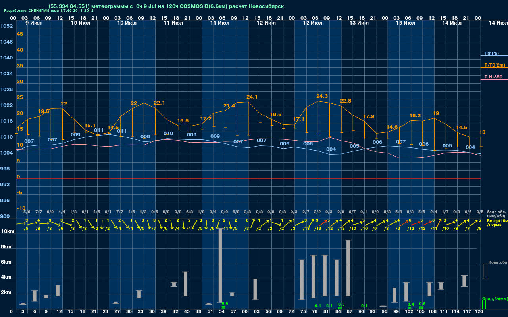Viewport: 508px width, 317px height.
Task: Click the 0.4 precipitation value
Action: pos(411,304)
